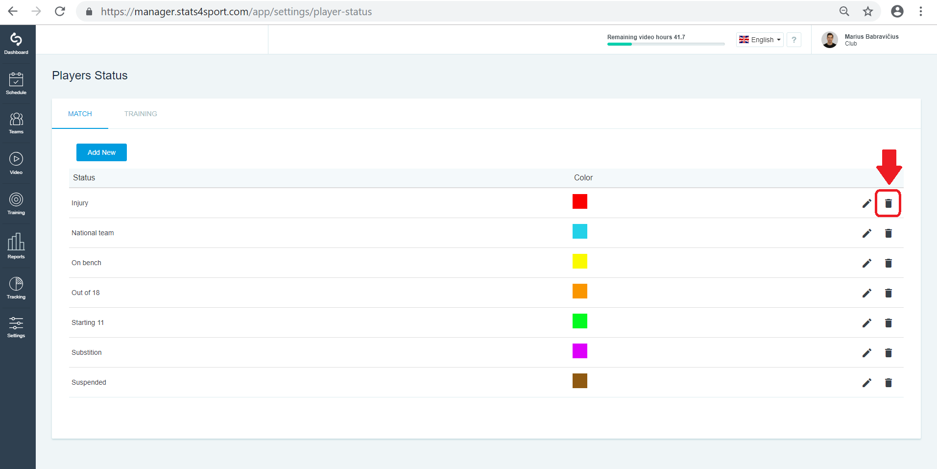Edit the Starting 11 status
Viewport: 937px width, 469px height.
click(x=866, y=323)
